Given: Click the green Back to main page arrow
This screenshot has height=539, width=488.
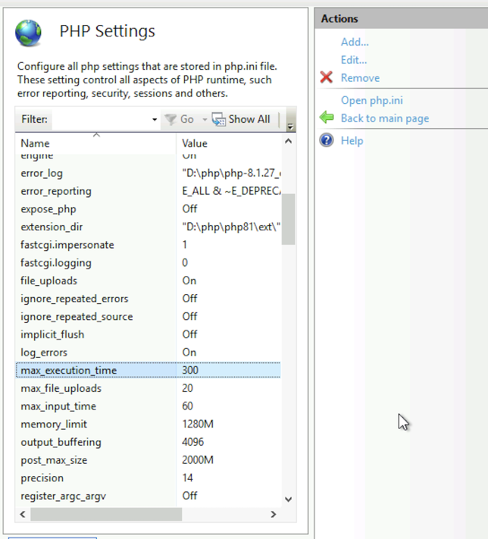Looking at the screenshot, I should (326, 118).
